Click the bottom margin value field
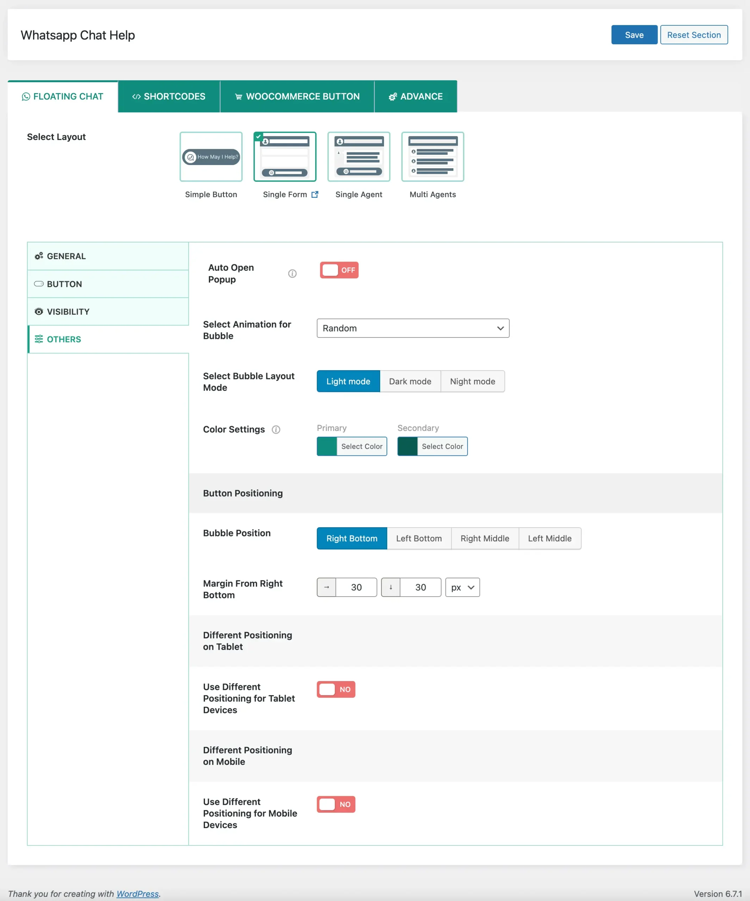This screenshot has width=750, height=901. pos(421,587)
